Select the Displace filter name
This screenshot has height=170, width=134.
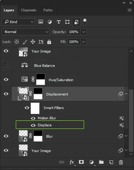[45, 125]
